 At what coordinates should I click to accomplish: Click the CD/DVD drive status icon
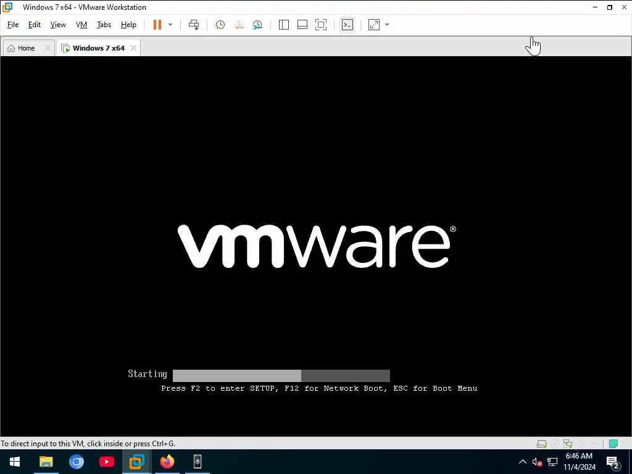(555, 444)
